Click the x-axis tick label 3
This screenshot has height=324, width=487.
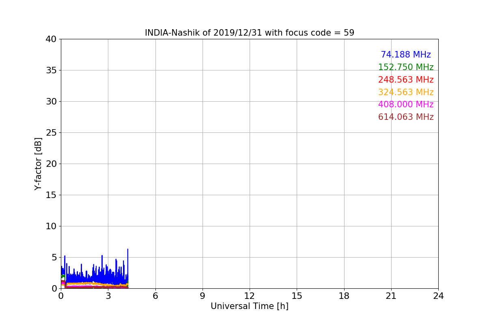tap(108, 296)
